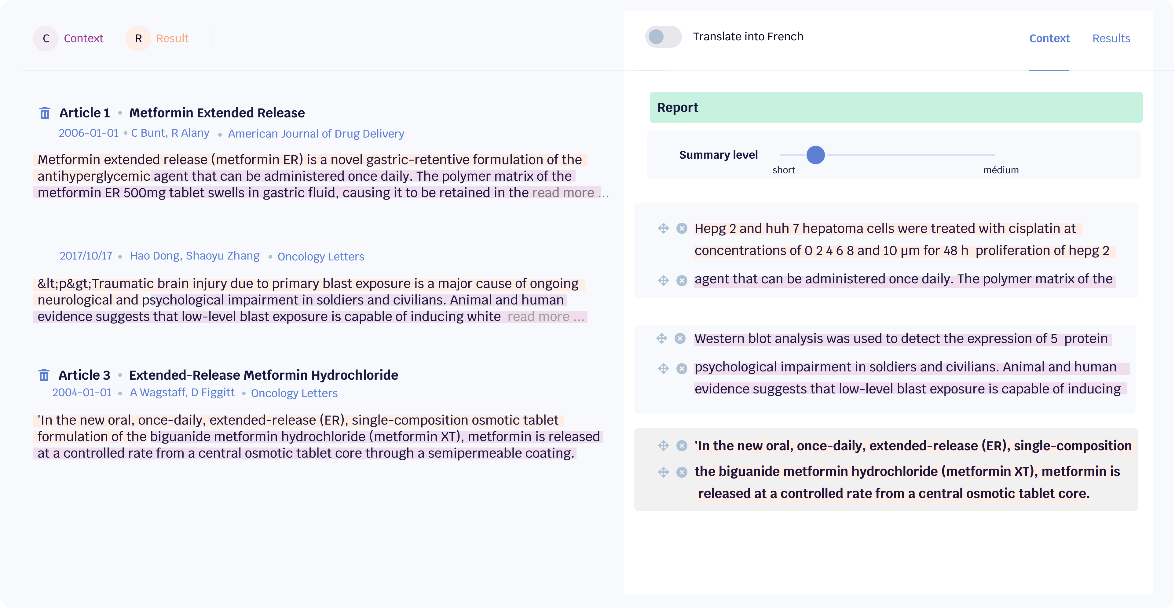
Task: Click the Summary level slider handle
Action: [816, 155]
